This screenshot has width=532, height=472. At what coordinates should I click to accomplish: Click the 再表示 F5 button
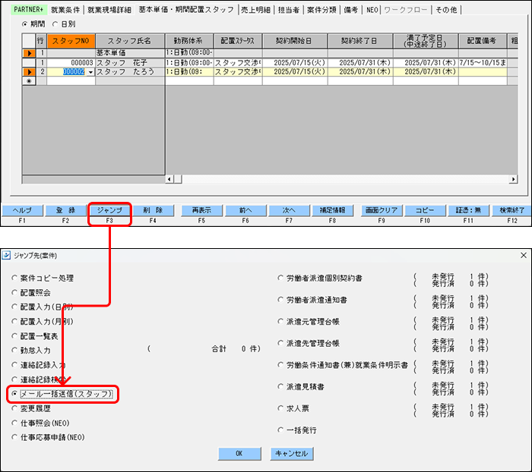point(202,210)
